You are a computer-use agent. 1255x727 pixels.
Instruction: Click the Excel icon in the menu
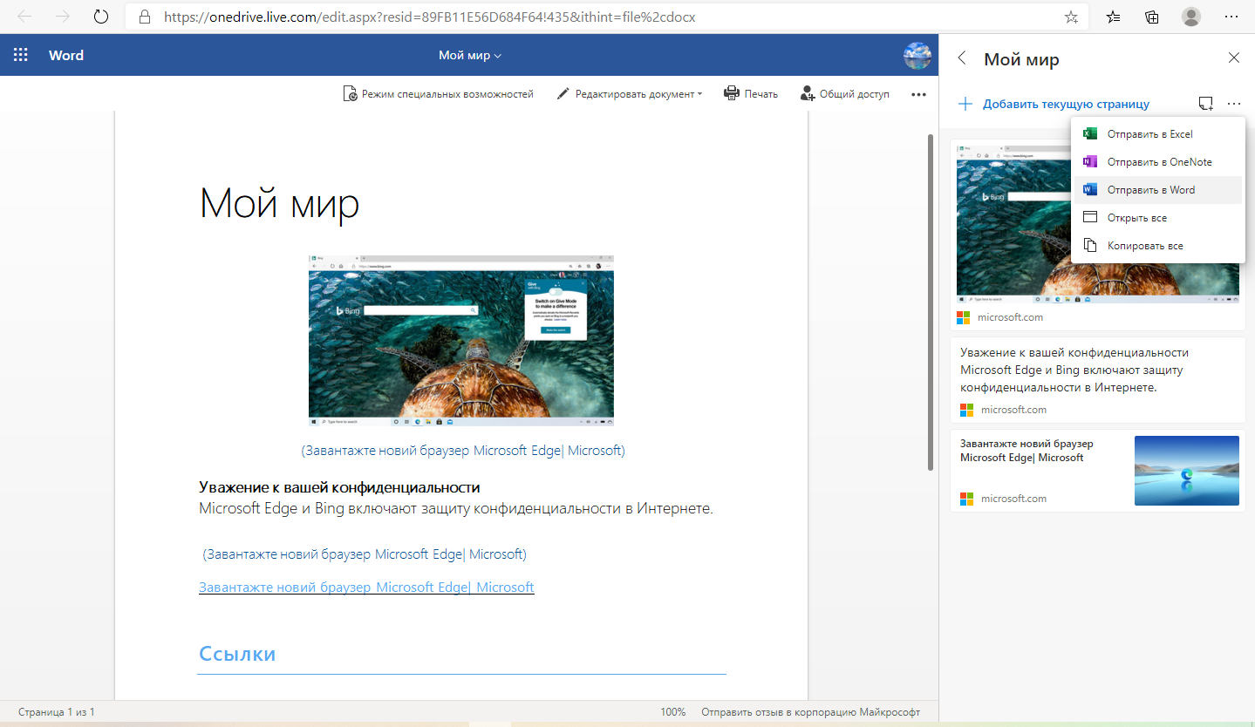[1089, 134]
